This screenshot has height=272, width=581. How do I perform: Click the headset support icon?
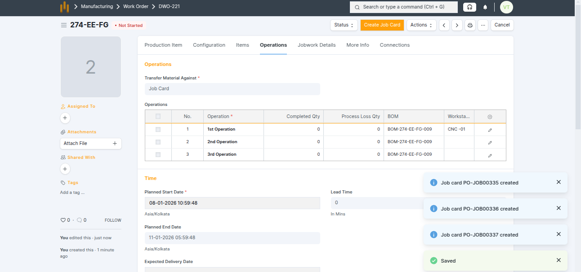469,7
